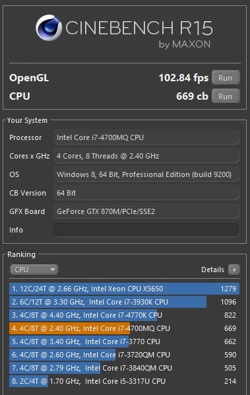Click the Cinebench sphere logo icon

[x=49, y=28]
